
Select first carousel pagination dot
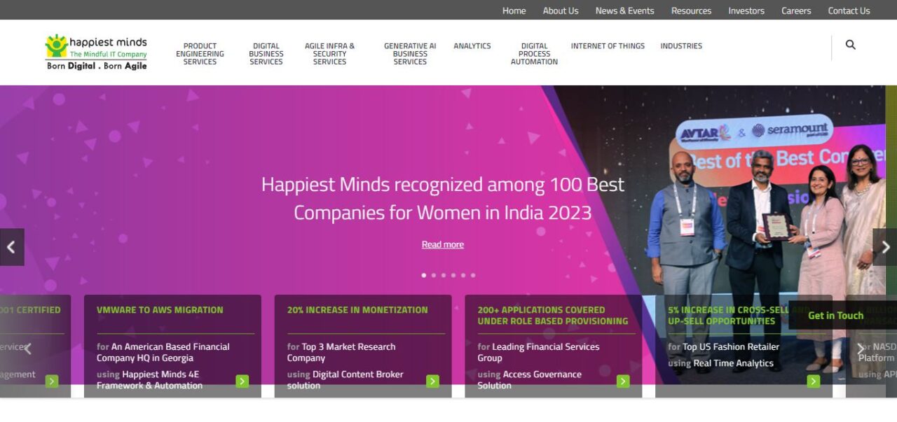(424, 275)
